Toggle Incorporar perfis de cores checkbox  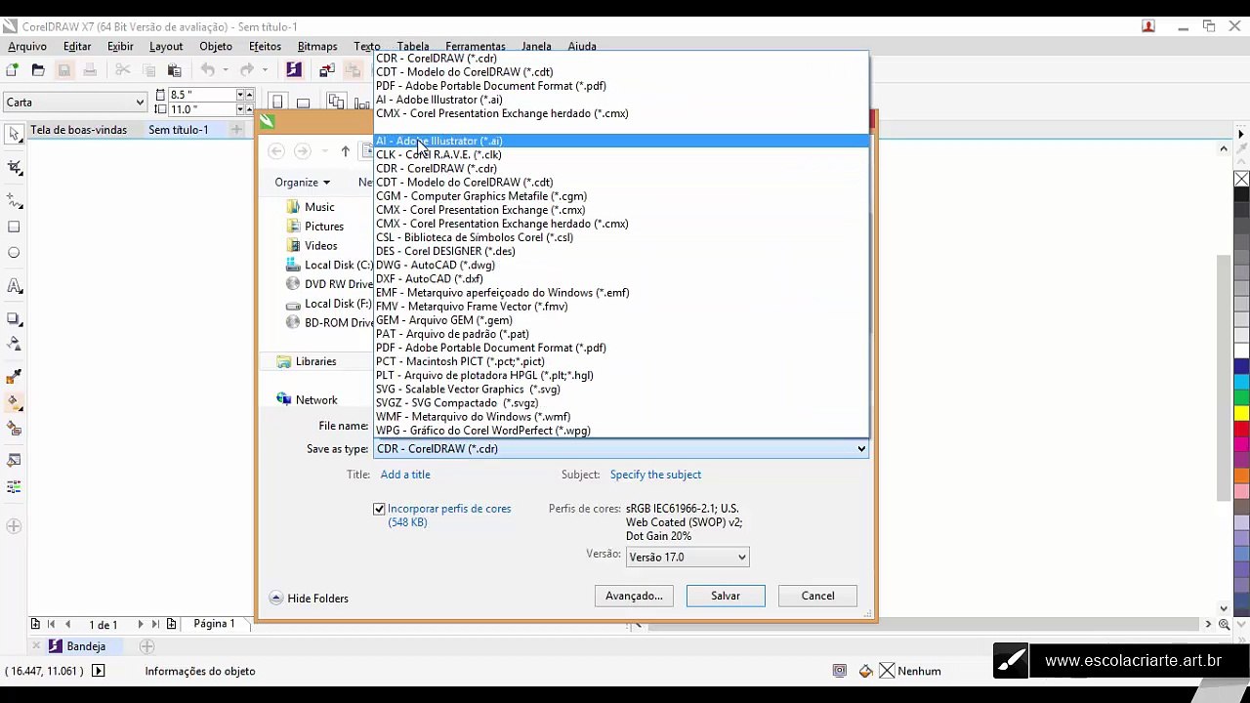point(379,509)
